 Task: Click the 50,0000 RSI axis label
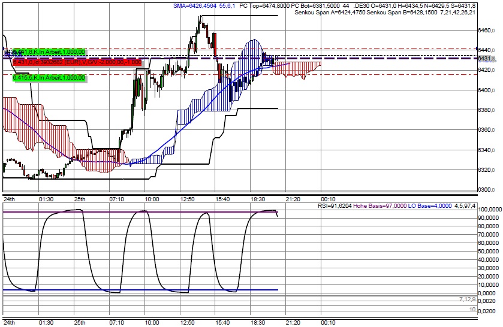pos(489,252)
